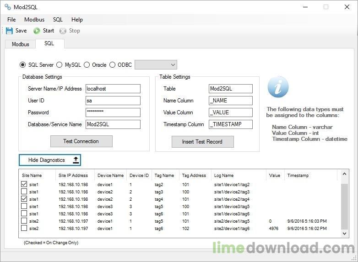This screenshot has width=358, height=262.
Task: Open the ODBC data source dropdown
Action: [x=156, y=65]
